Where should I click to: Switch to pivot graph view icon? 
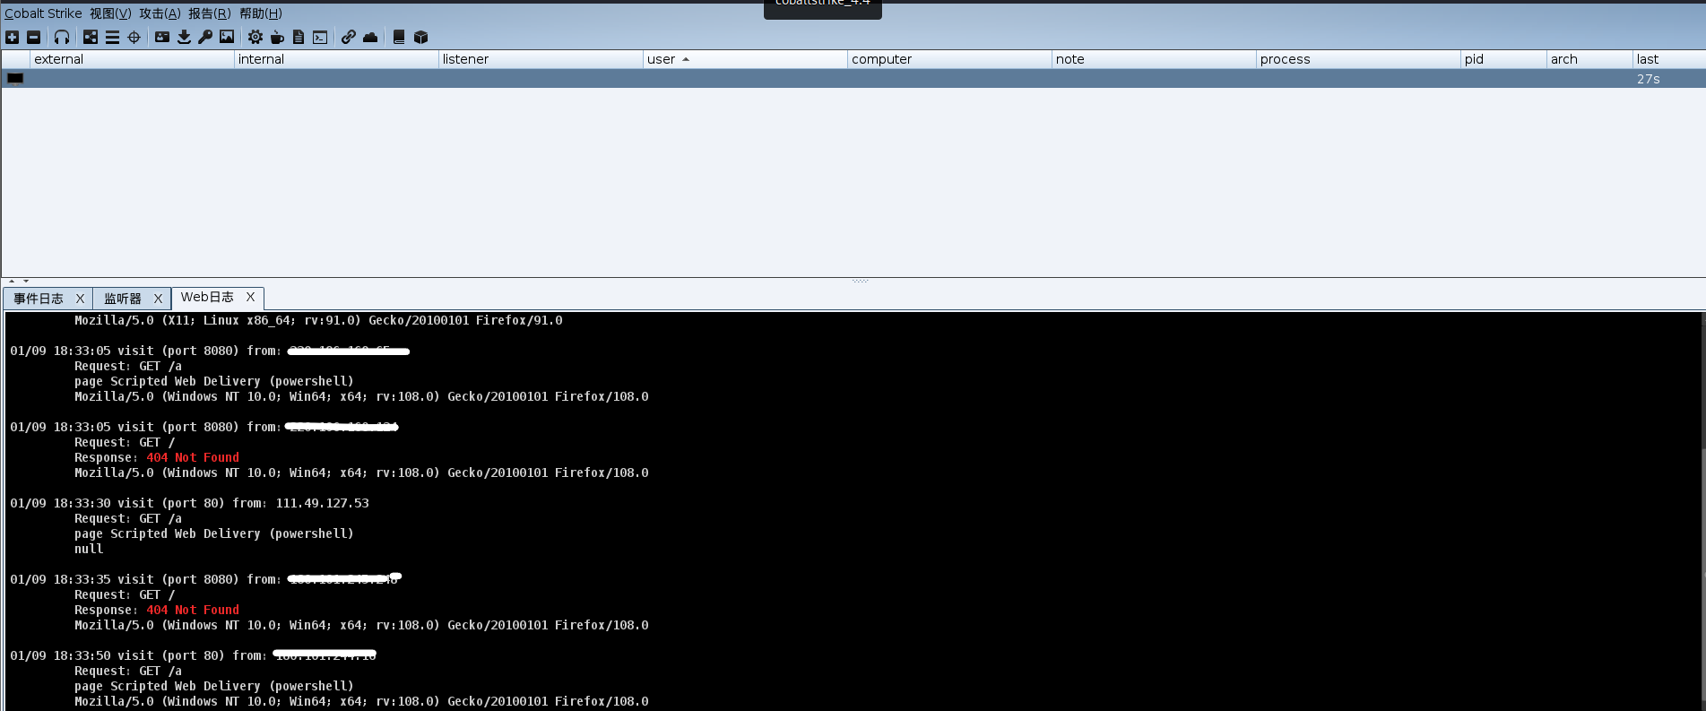click(91, 37)
